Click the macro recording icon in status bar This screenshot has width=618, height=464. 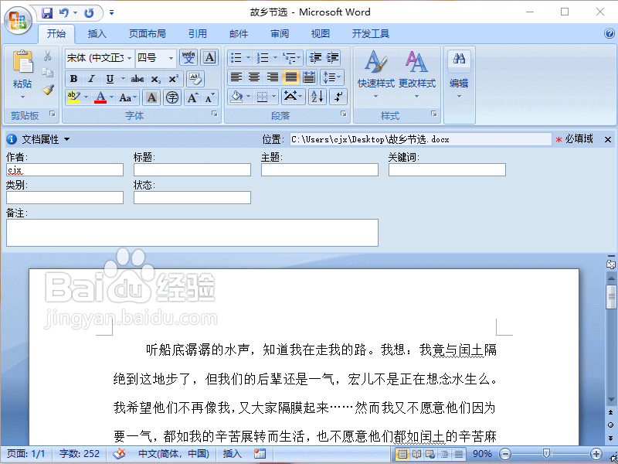pyautogui.click(x=260, y=454)
